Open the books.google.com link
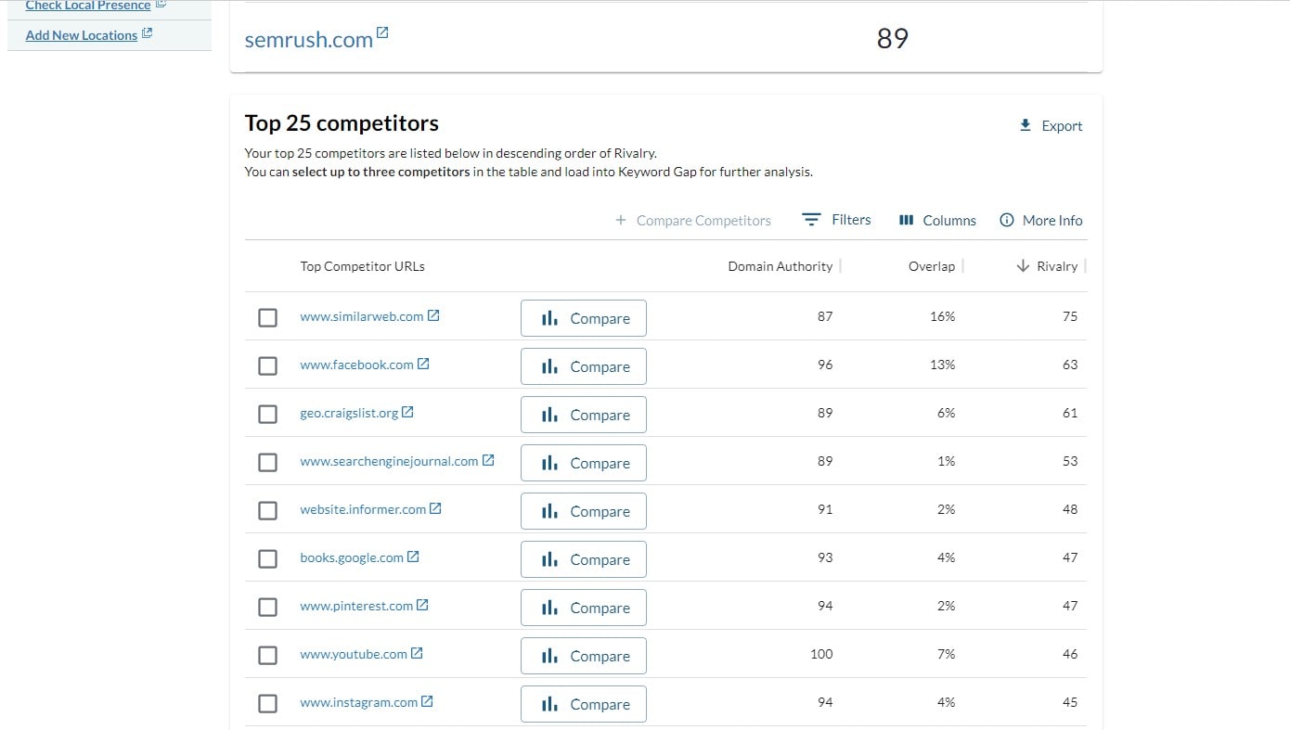This screenshot has width=1290, height=730. pyautogui.click(x=352, y=557)
